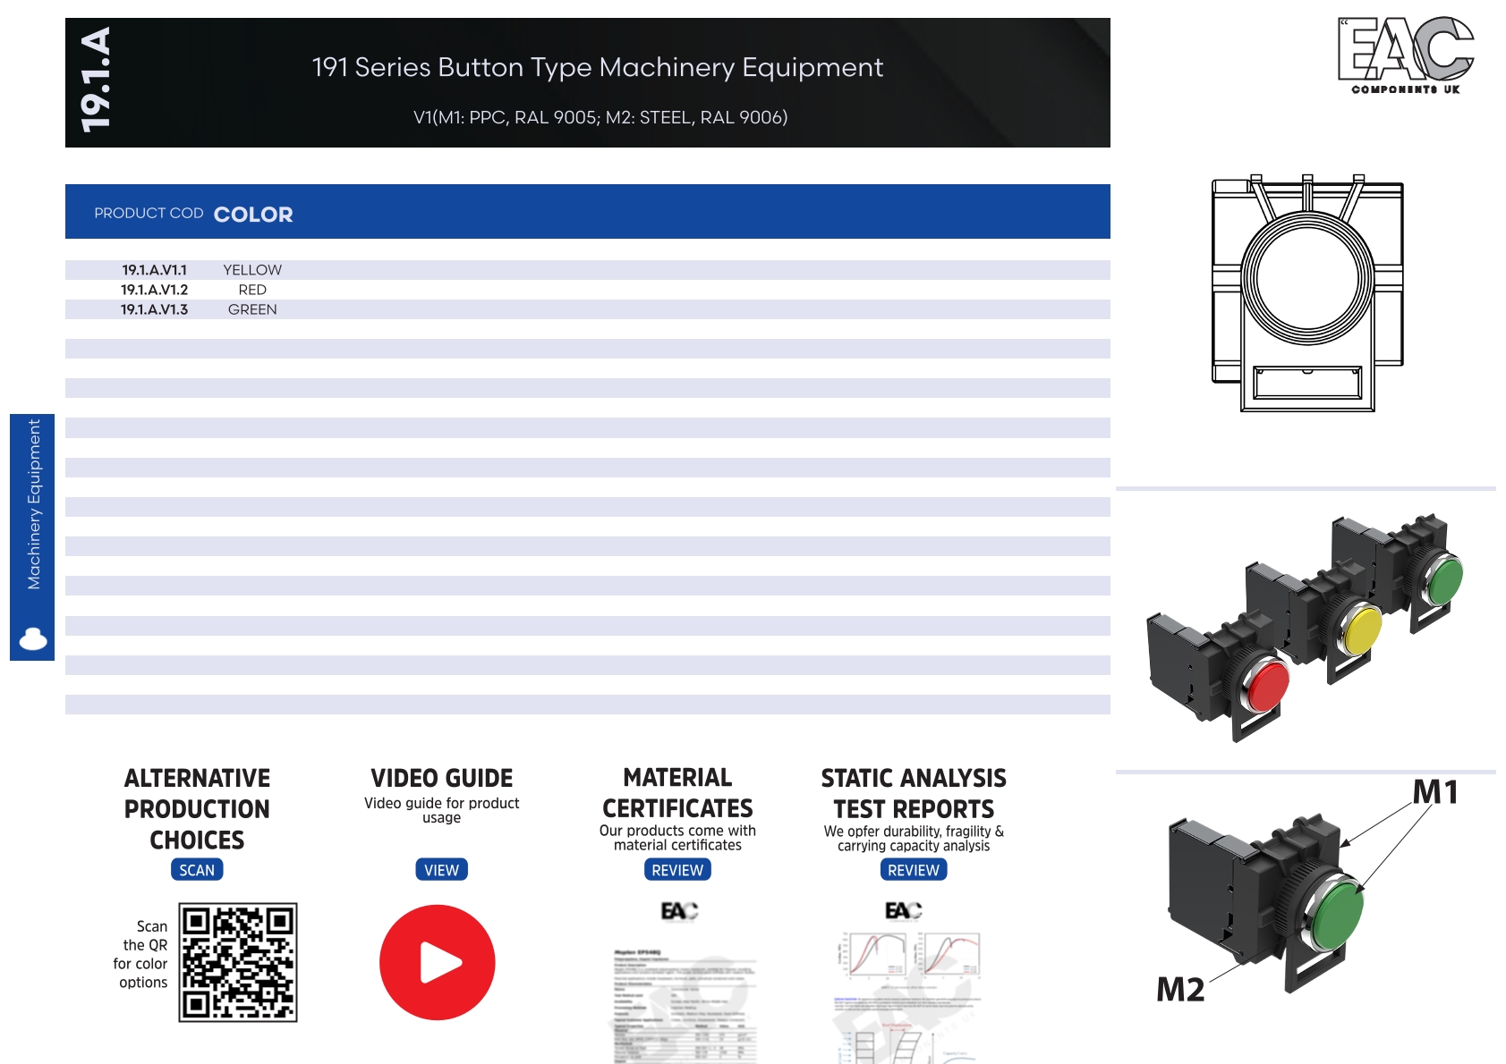Click the small EAC logo above test report

pos(903,910)
